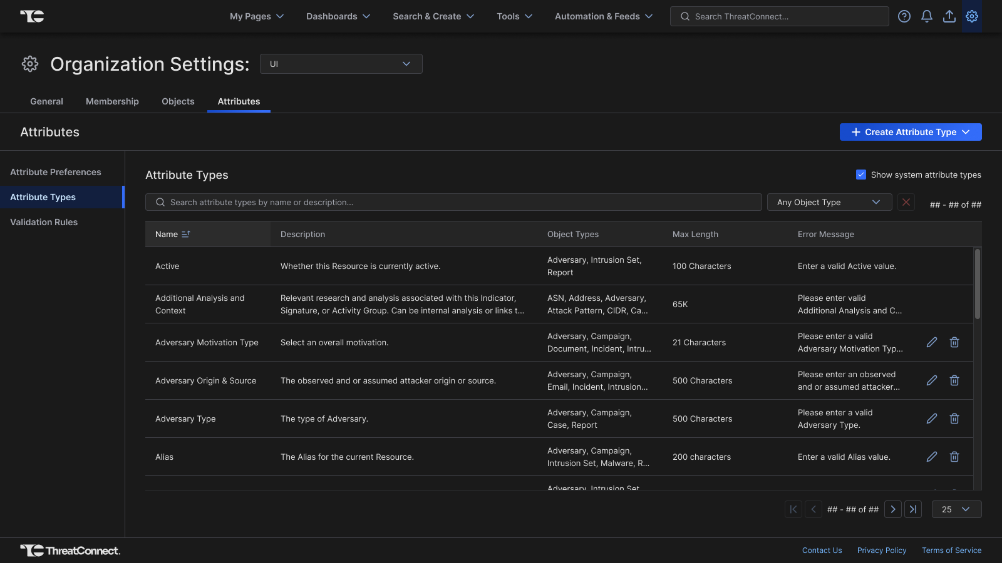Open the organization selector showing UI
The height and width of the screenshot is (563, 1002).
coord(341,64)
